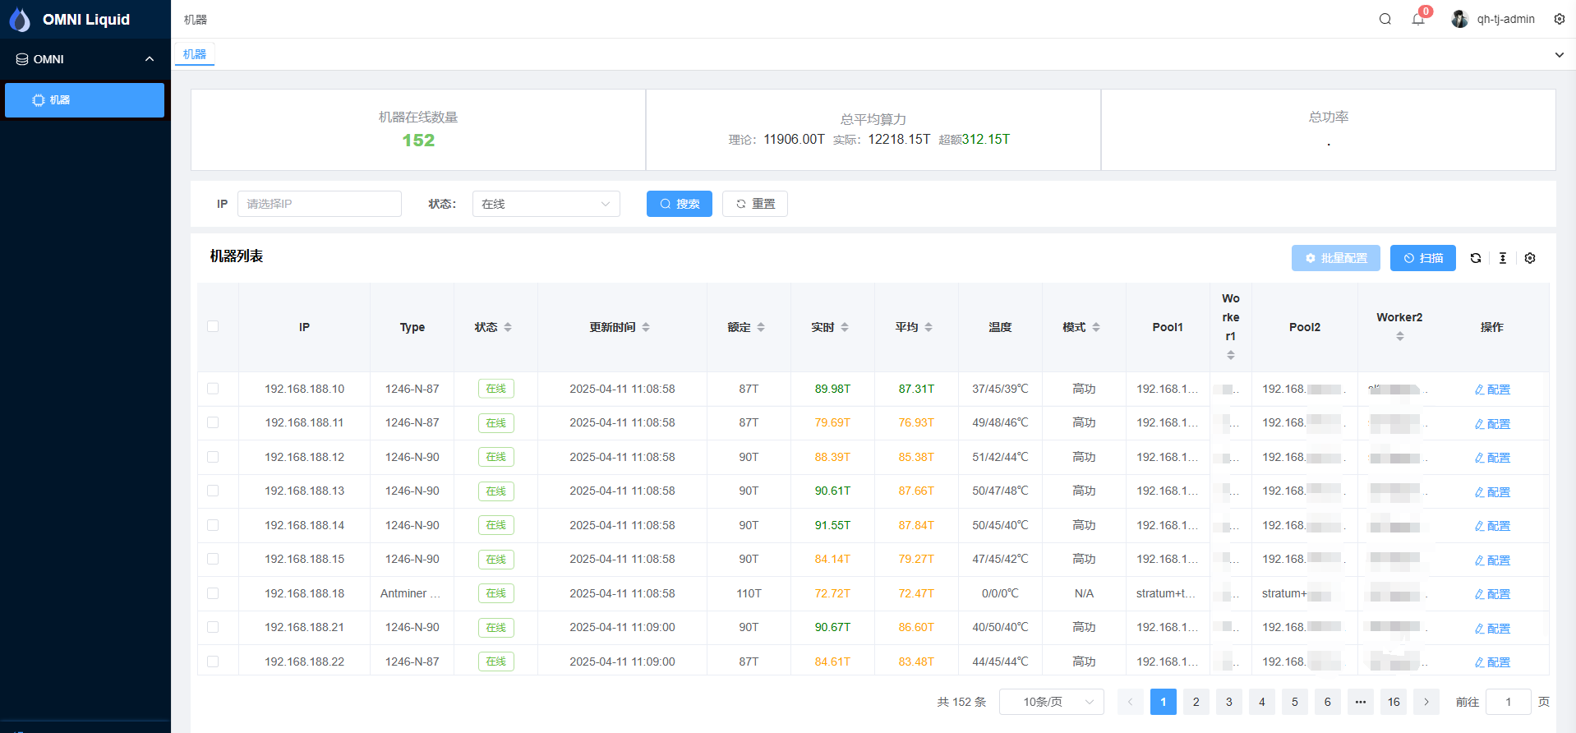Sort by Worker1 column arrows

1231,355
